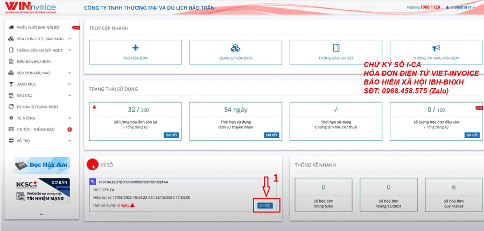Click the NEW tag on Phiếu xuất kho nội bộ
This screenshot has height=231, width=484.
click(x=75, y=27)
